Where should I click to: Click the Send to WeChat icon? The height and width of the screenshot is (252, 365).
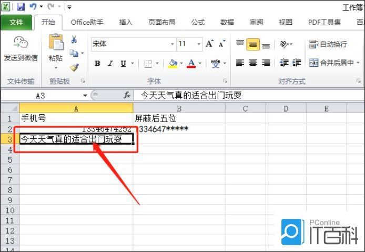(x=21, y=42)
